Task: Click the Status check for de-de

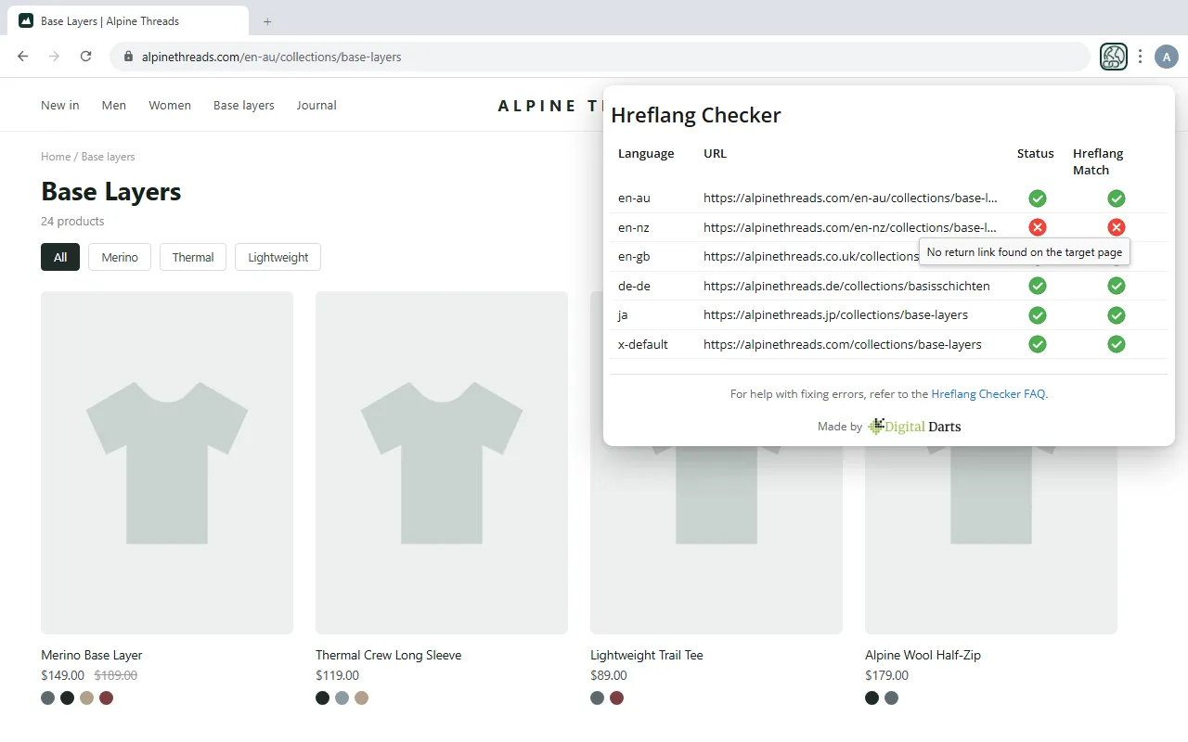Action: [x=1038, y=286]
